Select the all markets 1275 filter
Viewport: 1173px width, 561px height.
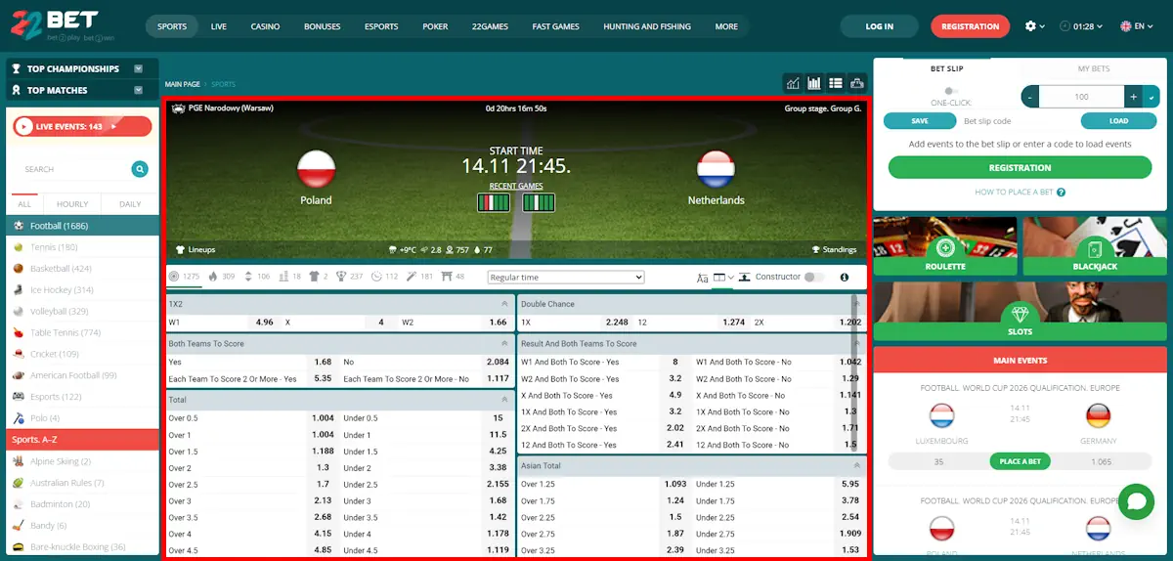tap(184, 277)
